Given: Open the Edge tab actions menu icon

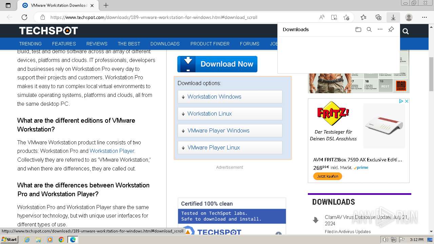Looking at the screenshot, I should click(x=8, y=5).
